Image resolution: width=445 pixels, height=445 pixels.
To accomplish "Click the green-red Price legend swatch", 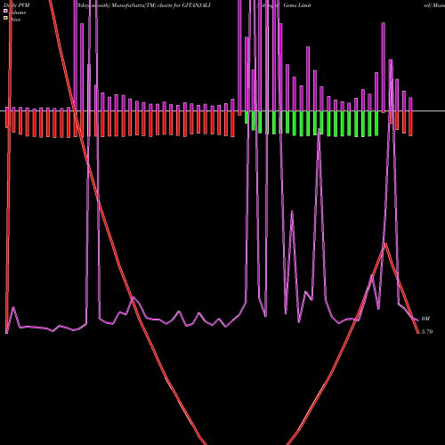I will pos(5,19).
